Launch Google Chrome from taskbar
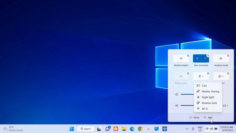The height and width of the screenshot is (133, 236). pos(140,129)
